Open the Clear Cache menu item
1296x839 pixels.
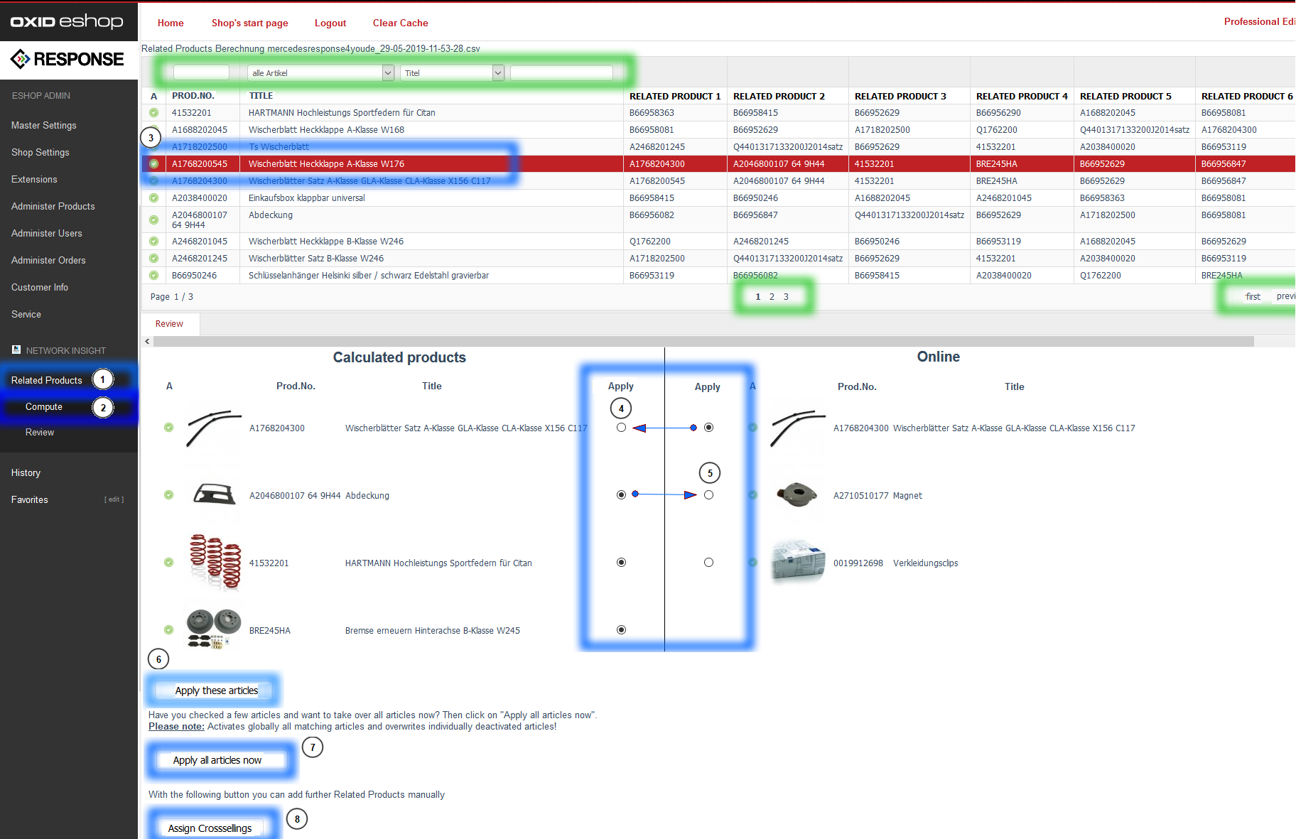[x=400, y=23]
